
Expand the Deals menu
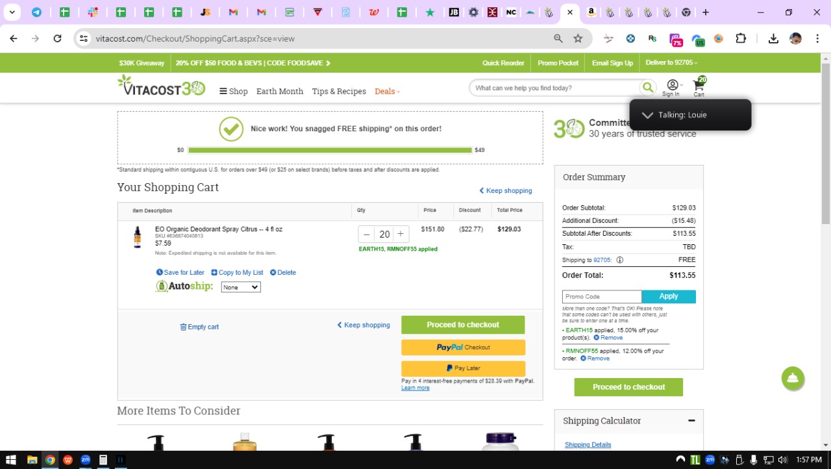pyautogui.click(x=387, y=92)
